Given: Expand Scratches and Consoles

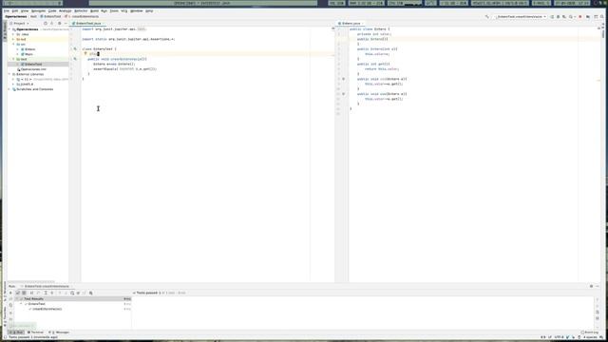Looking at the screenshot, I should point(9,89).
